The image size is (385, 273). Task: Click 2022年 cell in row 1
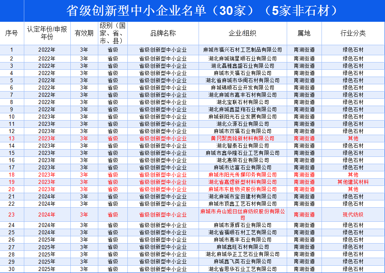tap(47, 50)
